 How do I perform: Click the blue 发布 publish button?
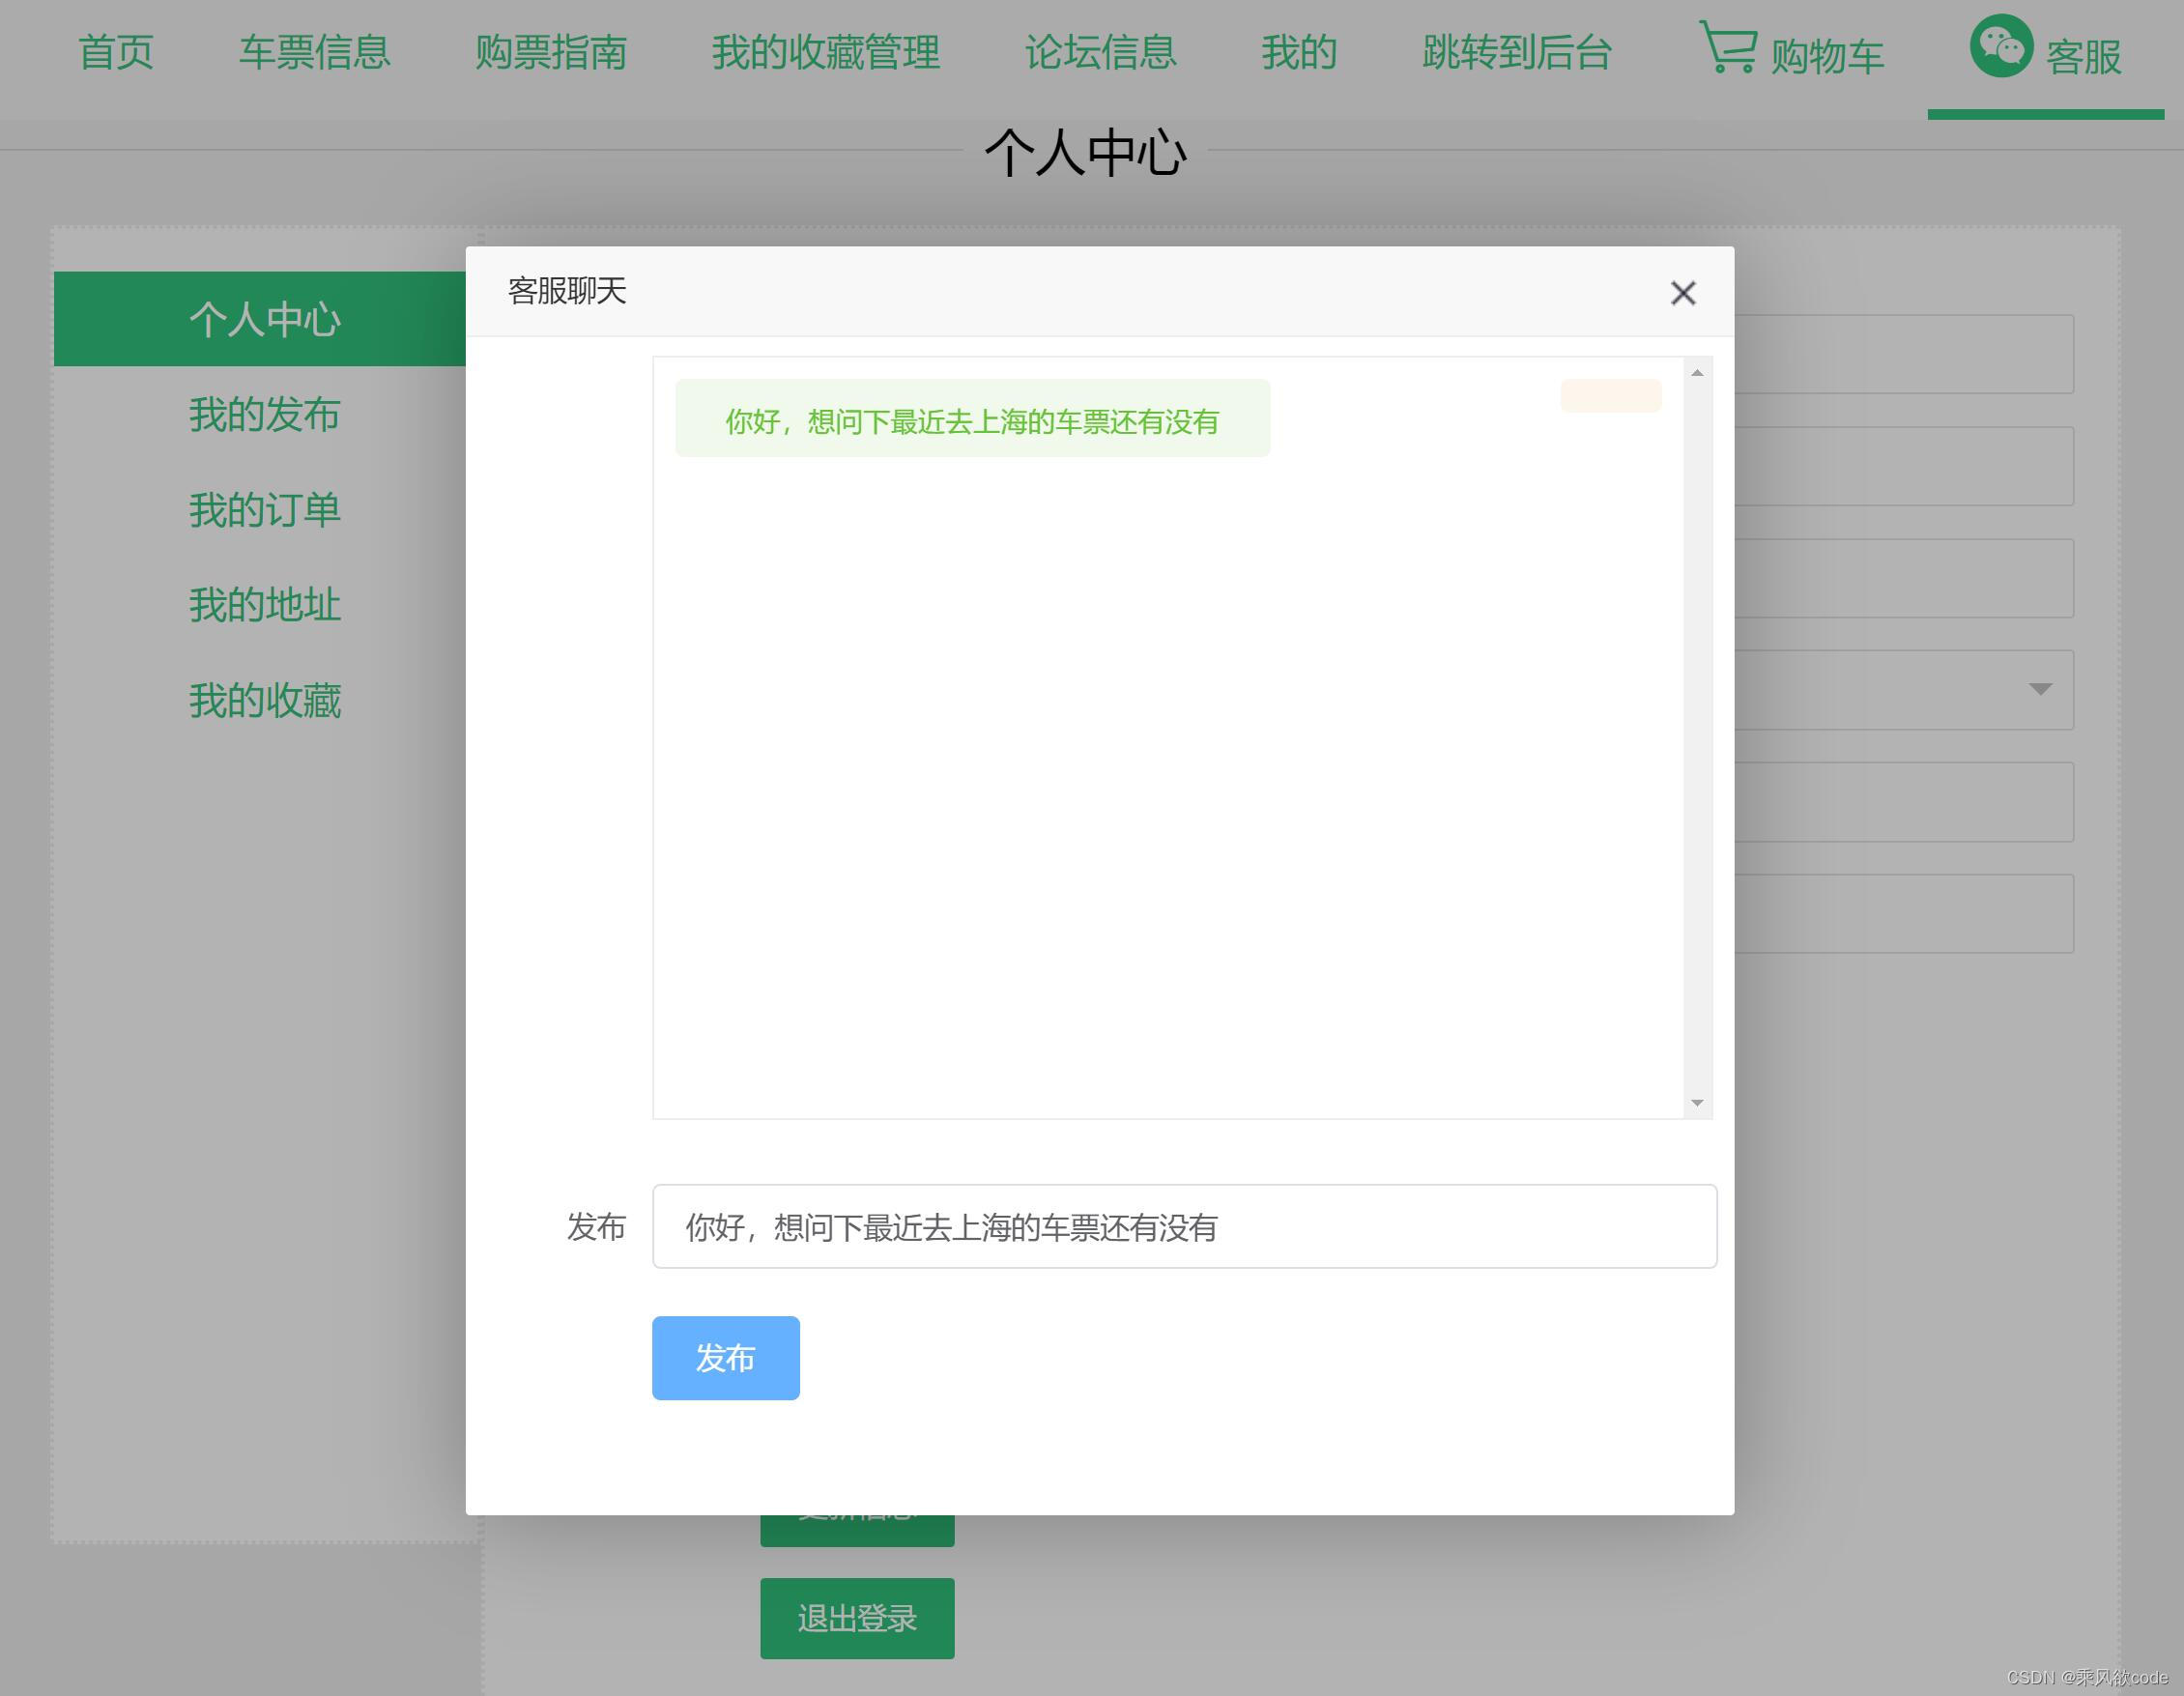tap(725, 1358)
